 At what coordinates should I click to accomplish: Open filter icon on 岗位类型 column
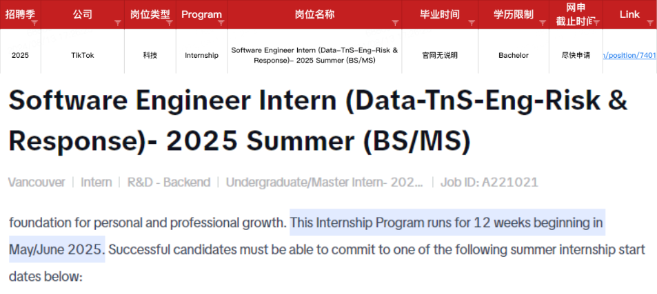tap(170, 23)
